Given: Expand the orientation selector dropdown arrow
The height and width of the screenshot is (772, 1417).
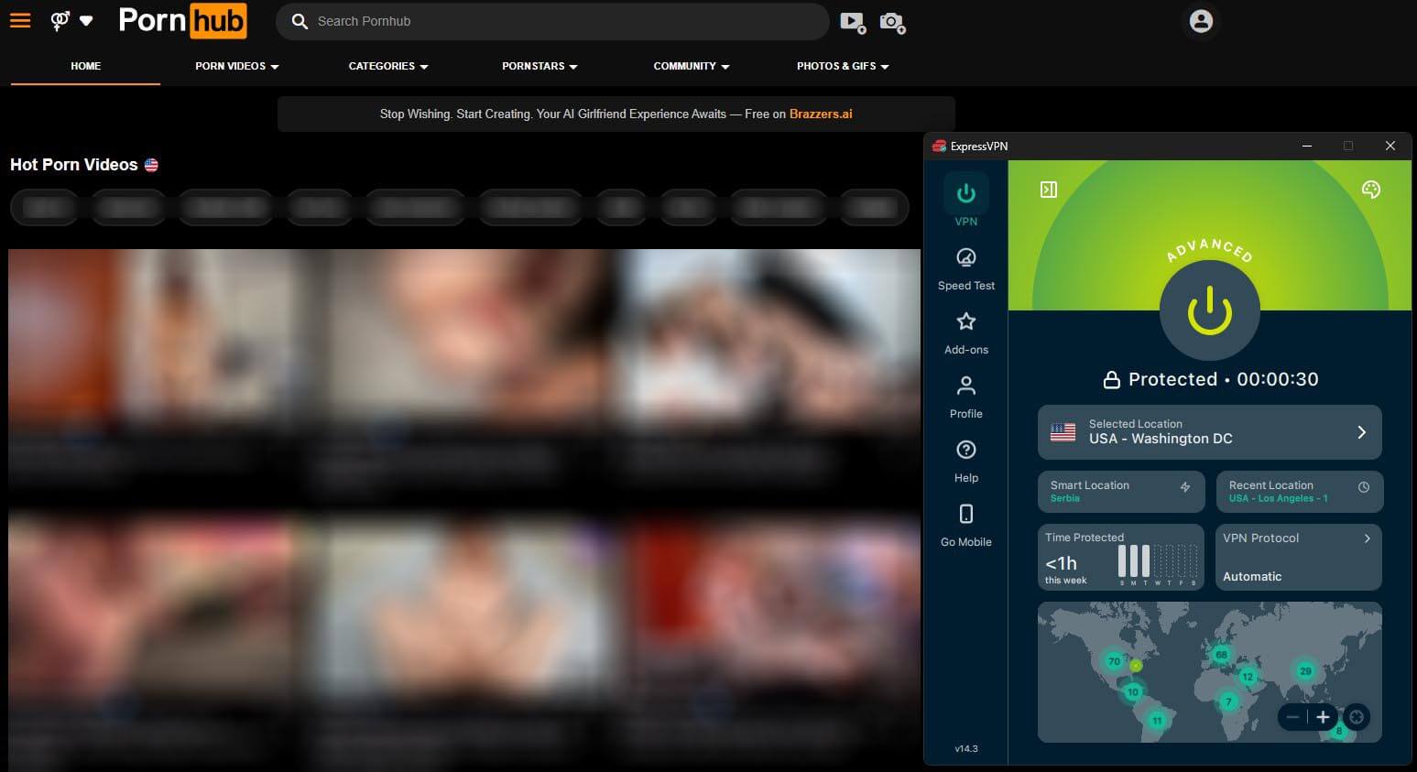Looking at the screenshot, I should (86, 20).
